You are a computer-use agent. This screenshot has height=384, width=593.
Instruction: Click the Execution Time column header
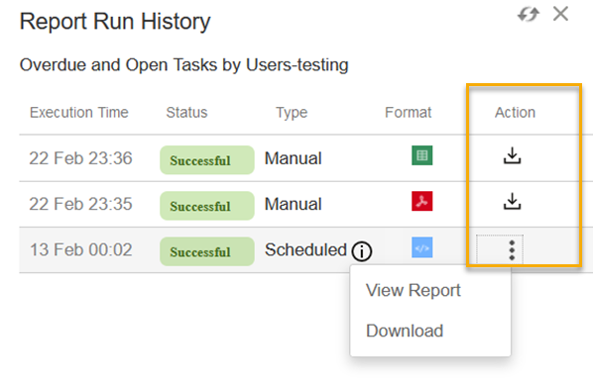(x=79, y=113)
